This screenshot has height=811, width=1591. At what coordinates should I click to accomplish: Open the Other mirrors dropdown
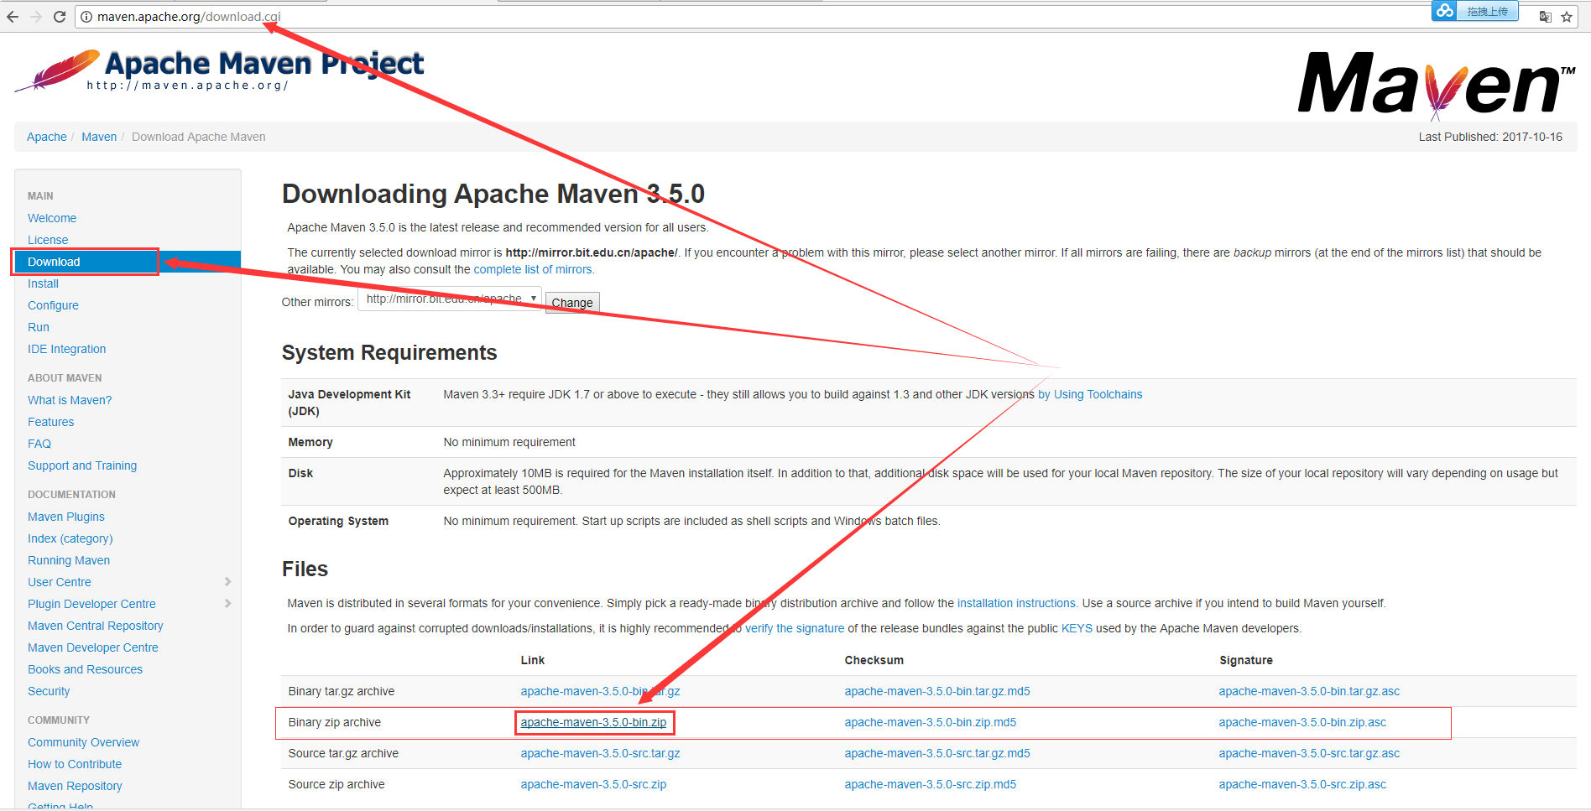tap(450, 299)
